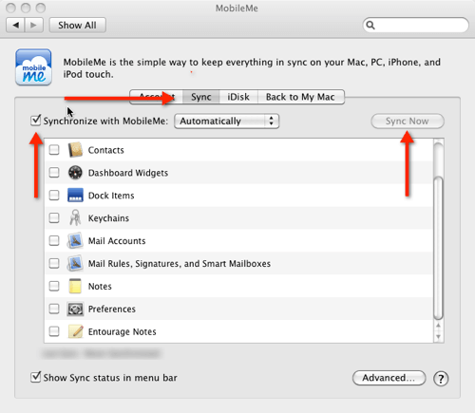Click the scrollbar down arrow

[x=438, y=337]
